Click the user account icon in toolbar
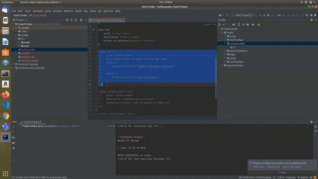The image size is (318, 179). 220,15
